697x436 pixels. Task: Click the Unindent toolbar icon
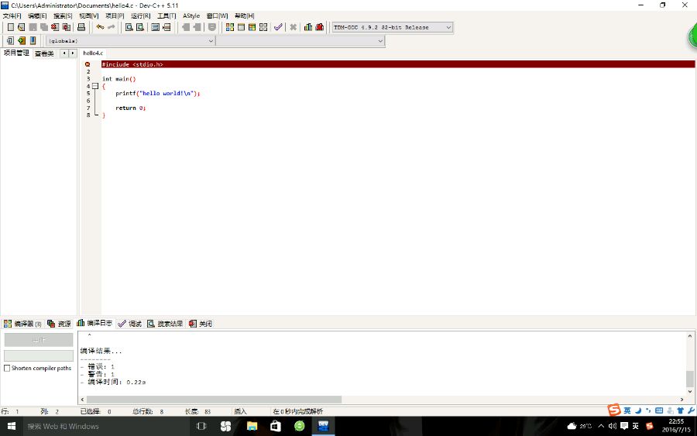(197, 27)
